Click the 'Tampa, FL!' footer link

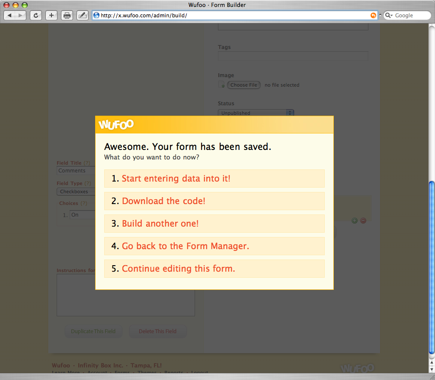[146, 365]
